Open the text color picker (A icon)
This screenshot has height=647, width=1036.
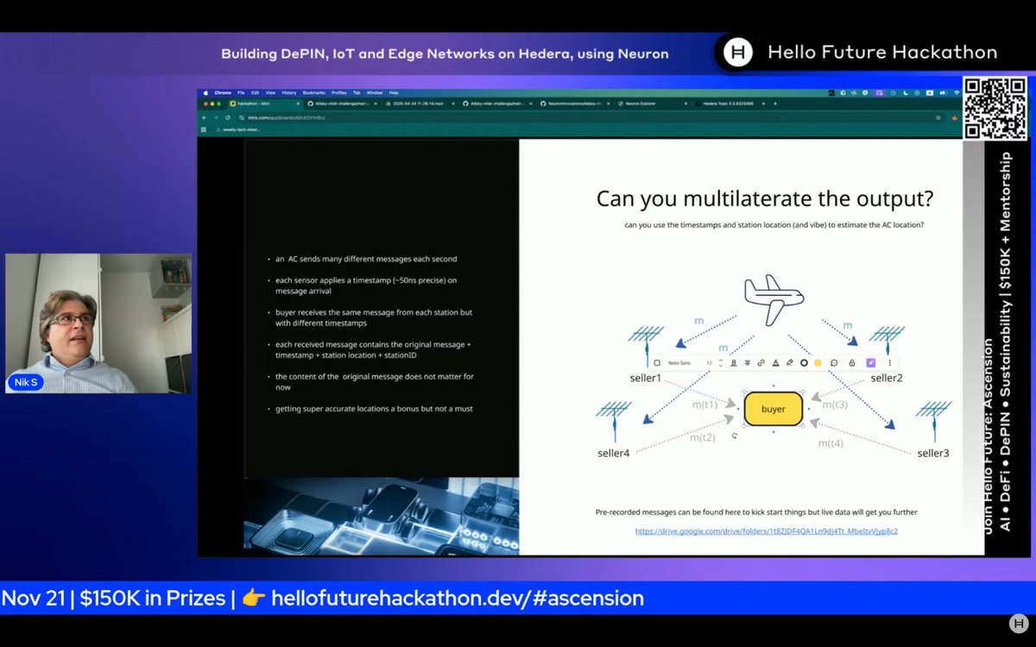[x=775, y=363]
